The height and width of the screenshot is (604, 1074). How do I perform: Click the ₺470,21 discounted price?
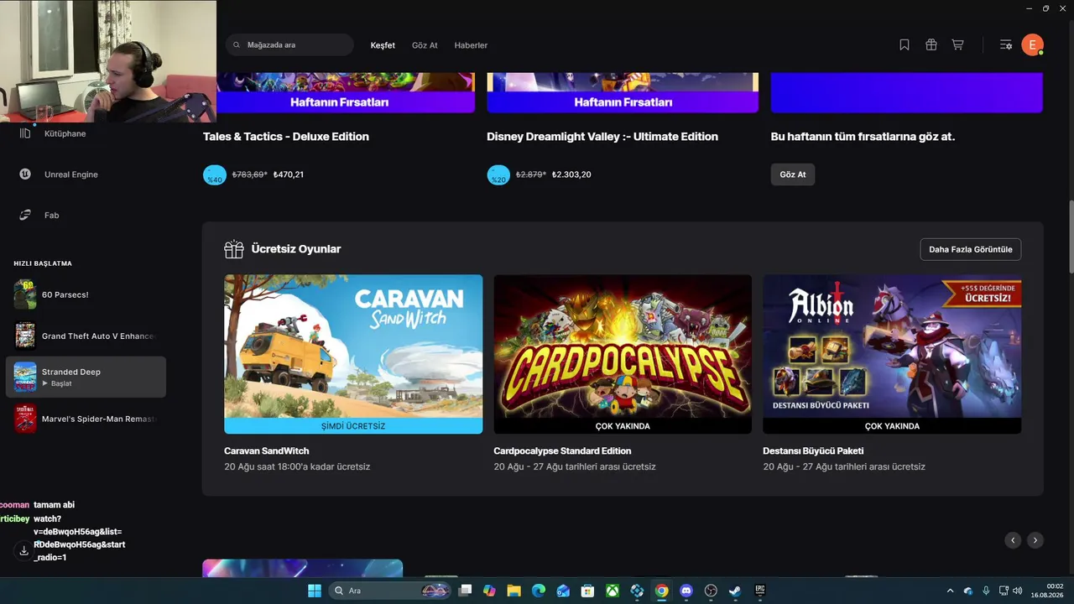[x=289, y=174]
